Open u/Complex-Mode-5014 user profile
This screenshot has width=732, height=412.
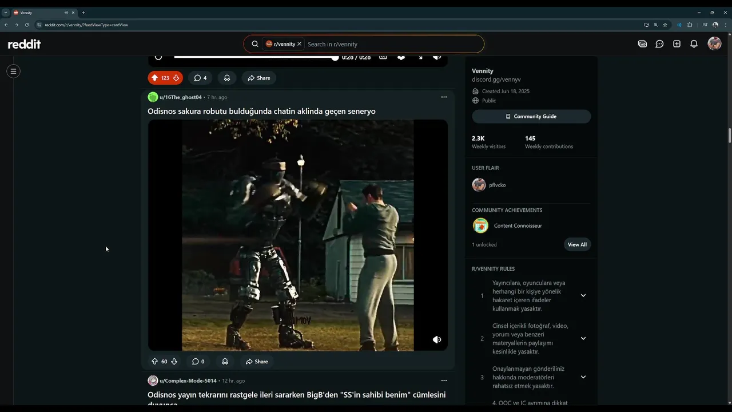[x=188, y=381]
